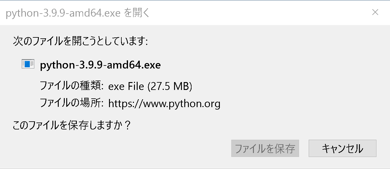Click the https://www.python.org location text

[x=164, y=104]
